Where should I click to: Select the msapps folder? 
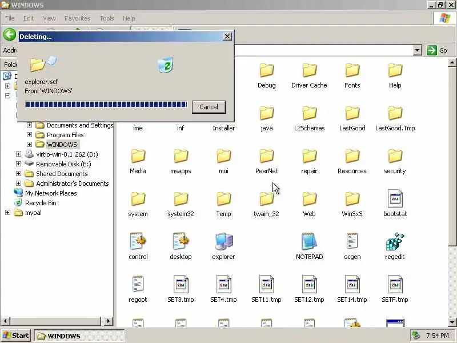click(181, 162)
